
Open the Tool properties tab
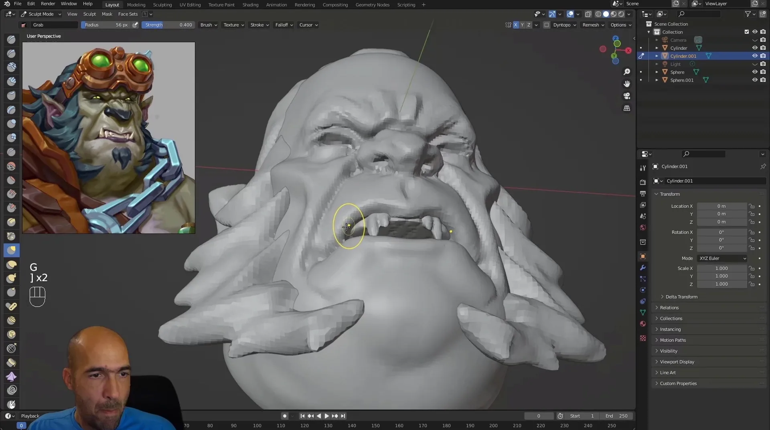(x=643, y=168)
